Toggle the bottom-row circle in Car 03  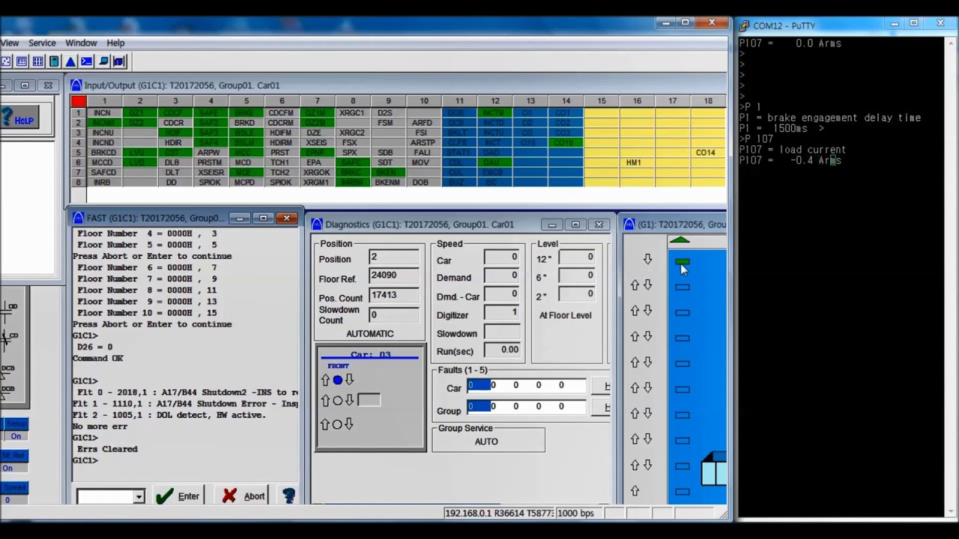(x=337, y=424)
